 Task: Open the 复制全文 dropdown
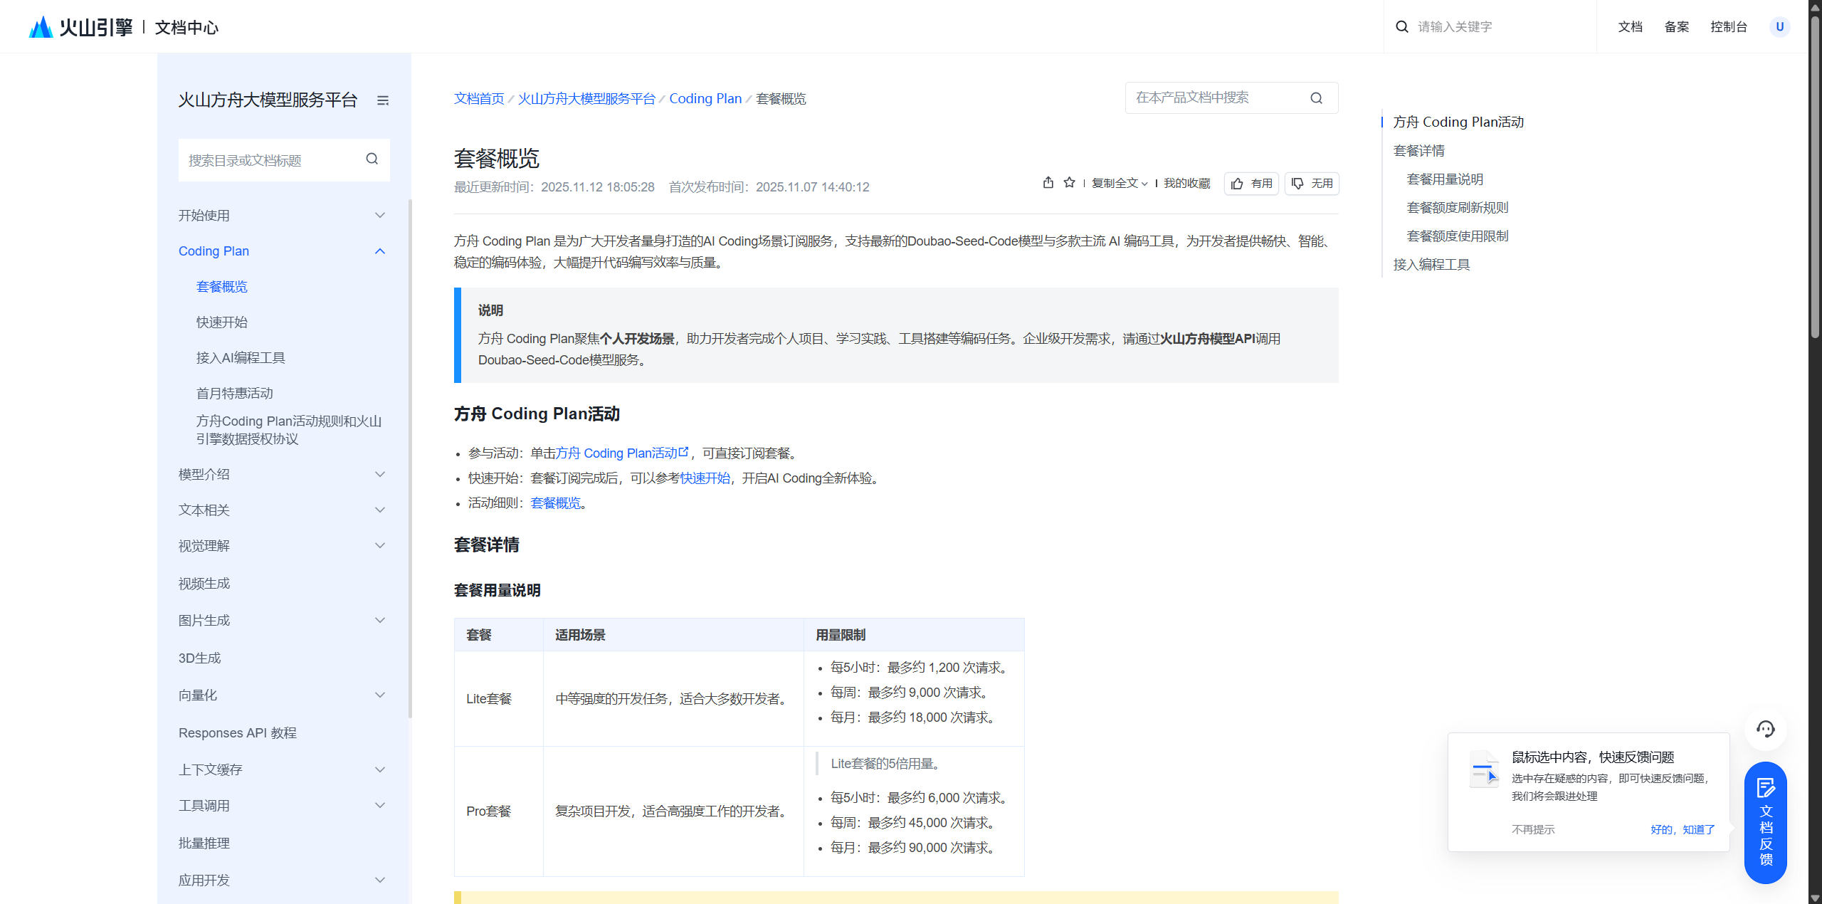pos(1120,184)
